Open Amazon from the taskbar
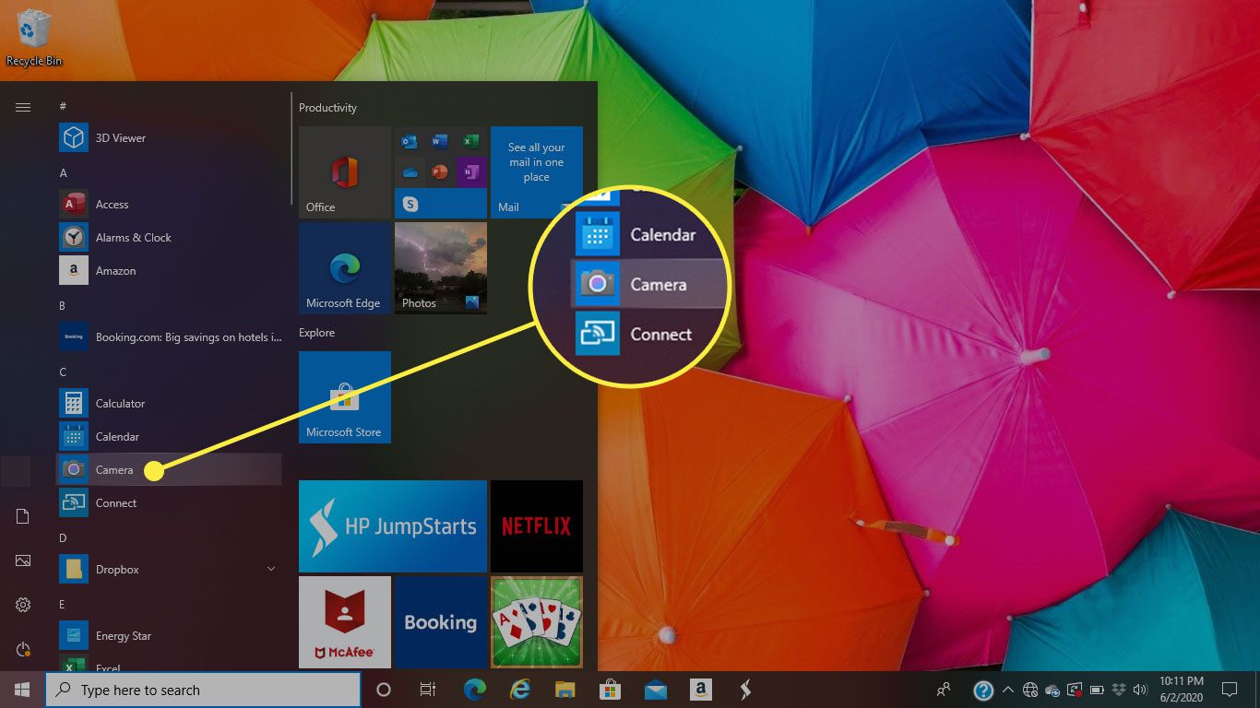Viewport: 1260px width, 708px height. click(x=700, y=690)
